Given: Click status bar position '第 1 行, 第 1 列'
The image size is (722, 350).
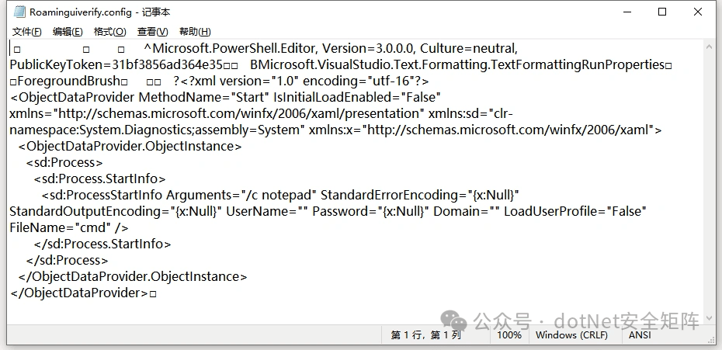Looking at the screenshot, I should tap(426, 335).
